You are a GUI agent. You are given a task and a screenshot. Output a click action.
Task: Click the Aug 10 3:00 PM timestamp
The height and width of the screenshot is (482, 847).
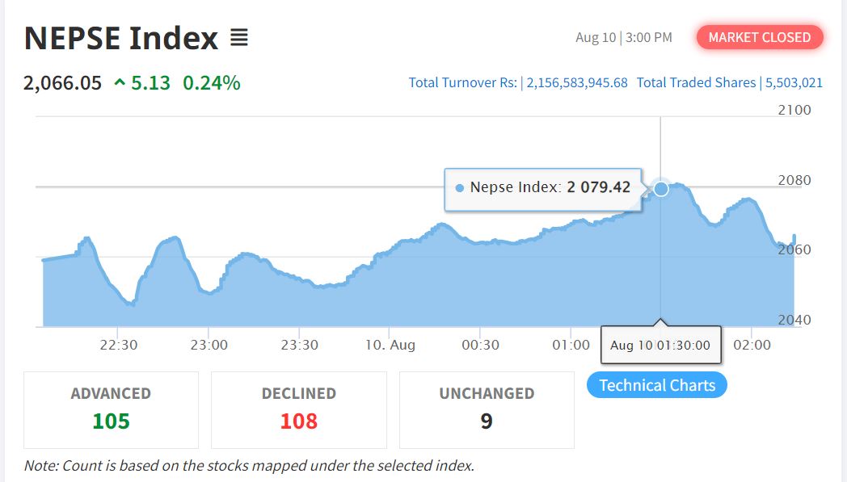[x=623, y=38]
